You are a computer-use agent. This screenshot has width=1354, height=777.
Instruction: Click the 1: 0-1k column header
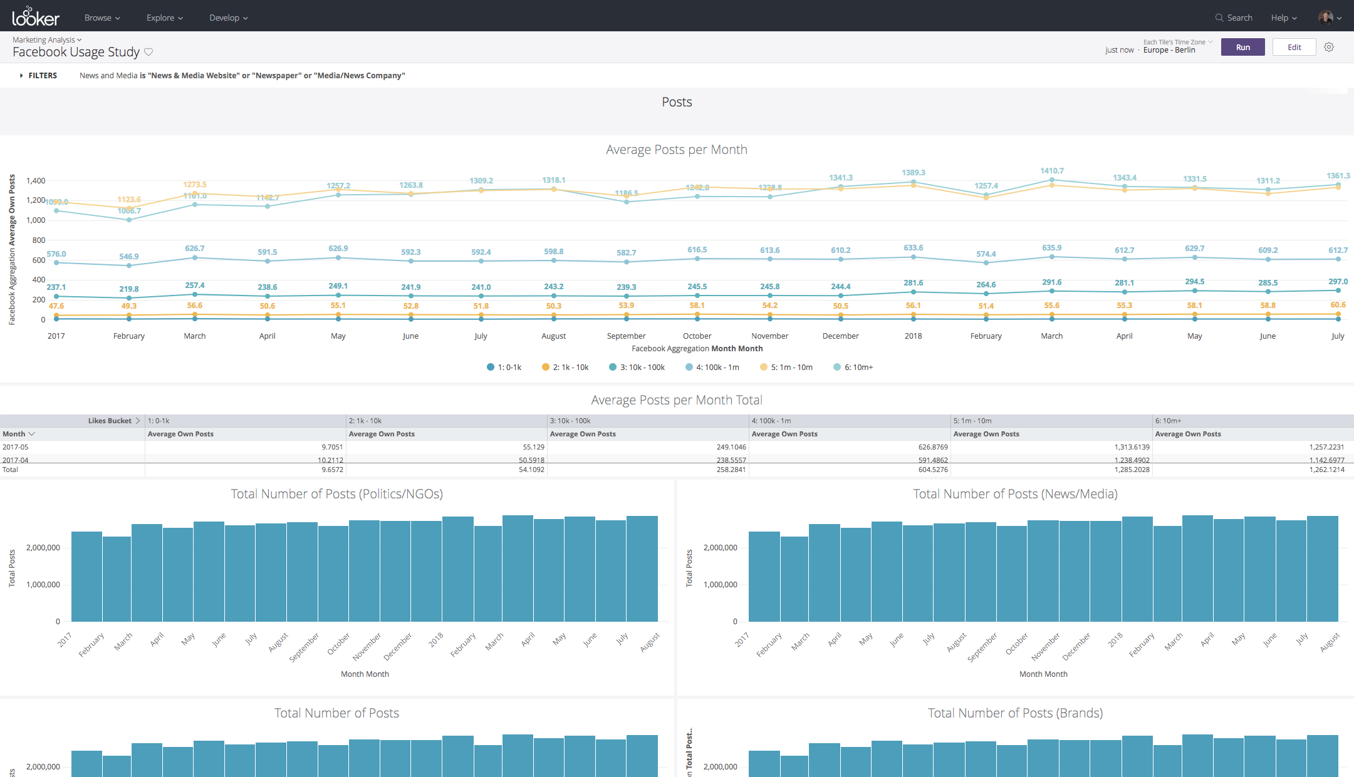coord(246,421)
